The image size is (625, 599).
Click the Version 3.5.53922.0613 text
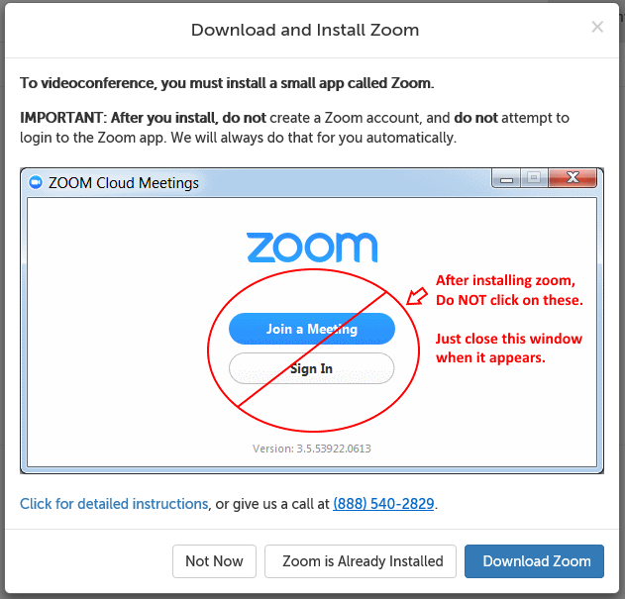pyautogui.click(x=312, y=449)
